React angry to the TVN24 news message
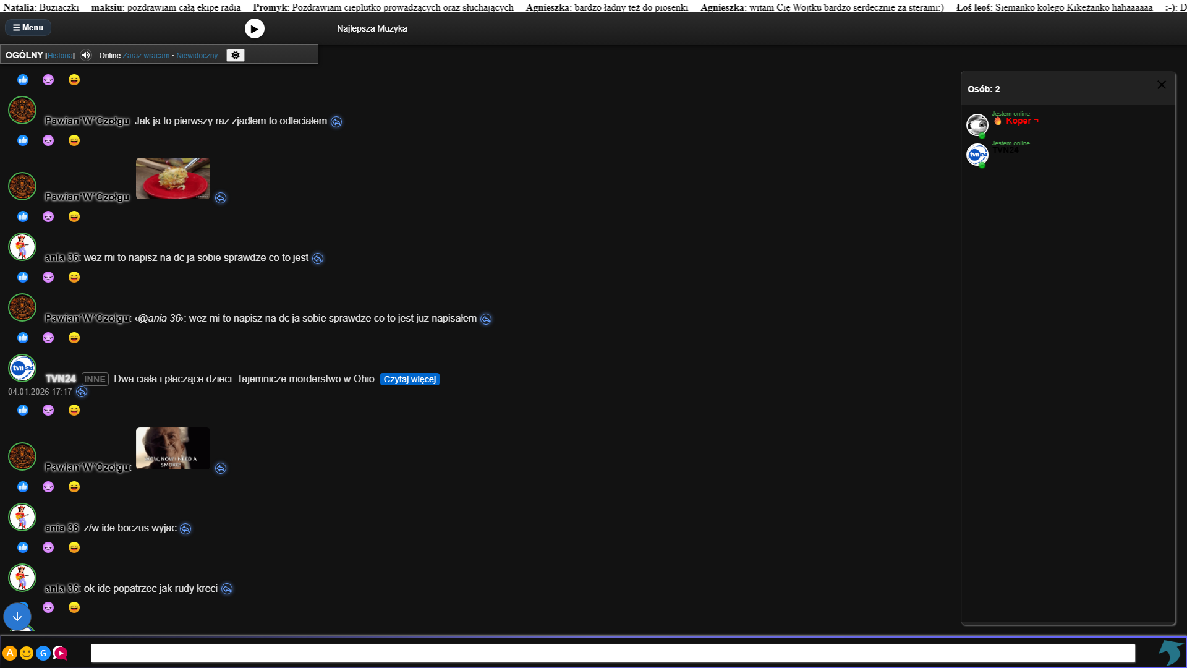The height and width of the screenshot is (668, 1187). [x=48, y=410]
